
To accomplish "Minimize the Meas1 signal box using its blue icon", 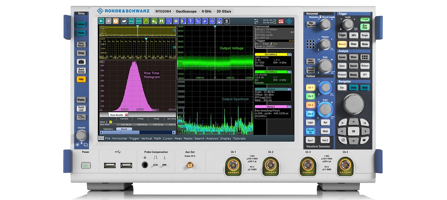I will click(289, 107).
